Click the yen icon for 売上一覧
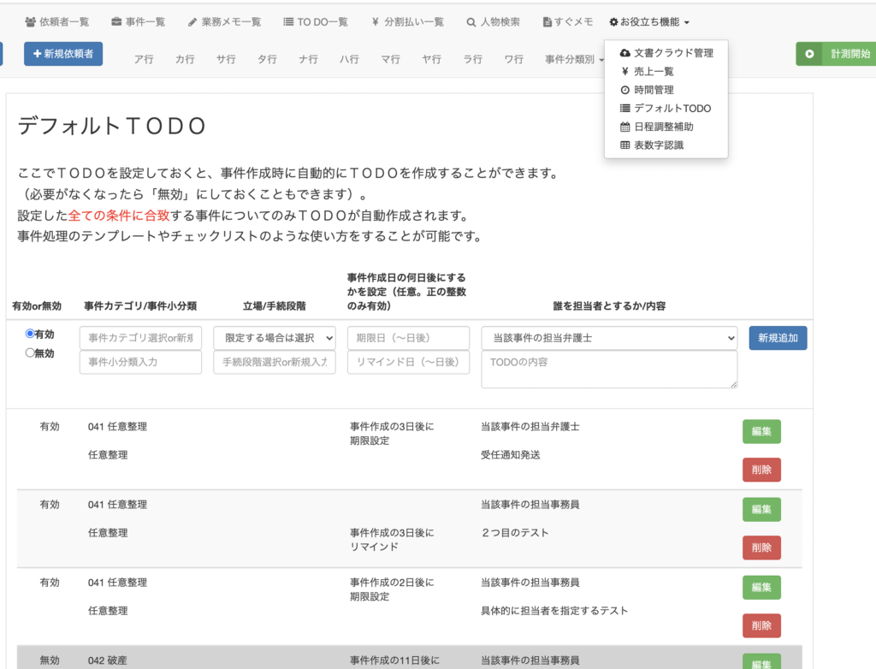The height and width of the screenshot is (669, 876). click(x=625, y=72)
